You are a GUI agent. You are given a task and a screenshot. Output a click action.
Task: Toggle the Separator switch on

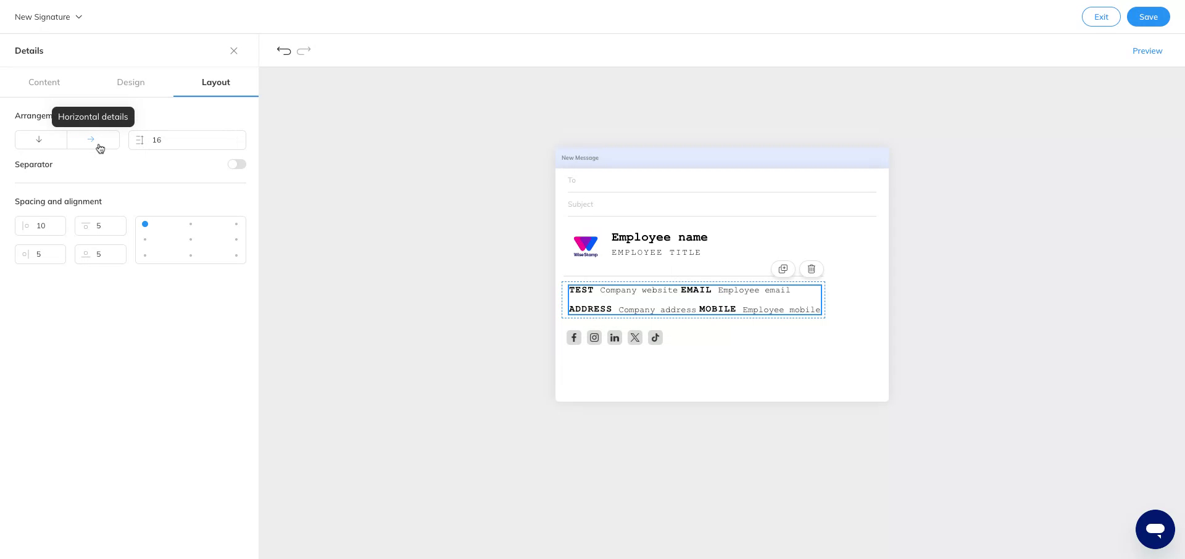click(x=236, y=164)
